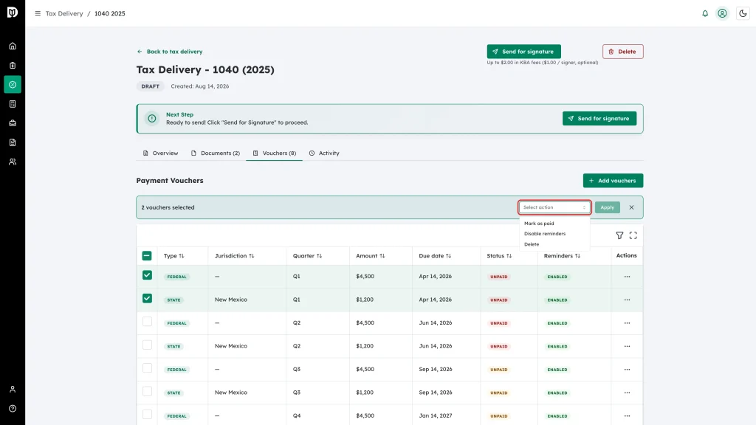Viewport: 756px width, 425px height.
Task: Check the Federal Q2 voucher checkbox
Action: point(147,322)
